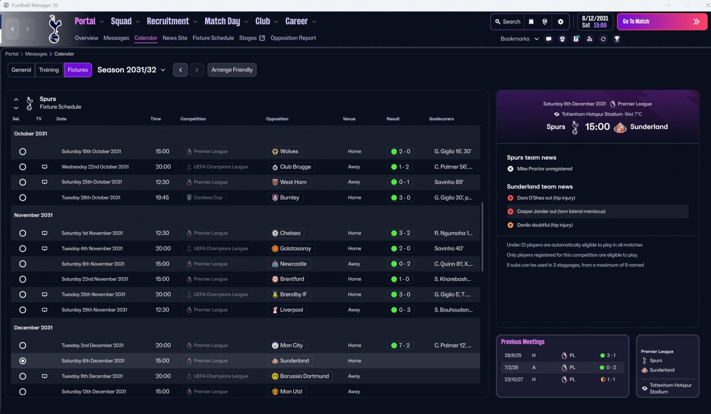Screen dimensions: 711x414
Task: Open the bookmark icon beside Search
Action: point(531,22)
